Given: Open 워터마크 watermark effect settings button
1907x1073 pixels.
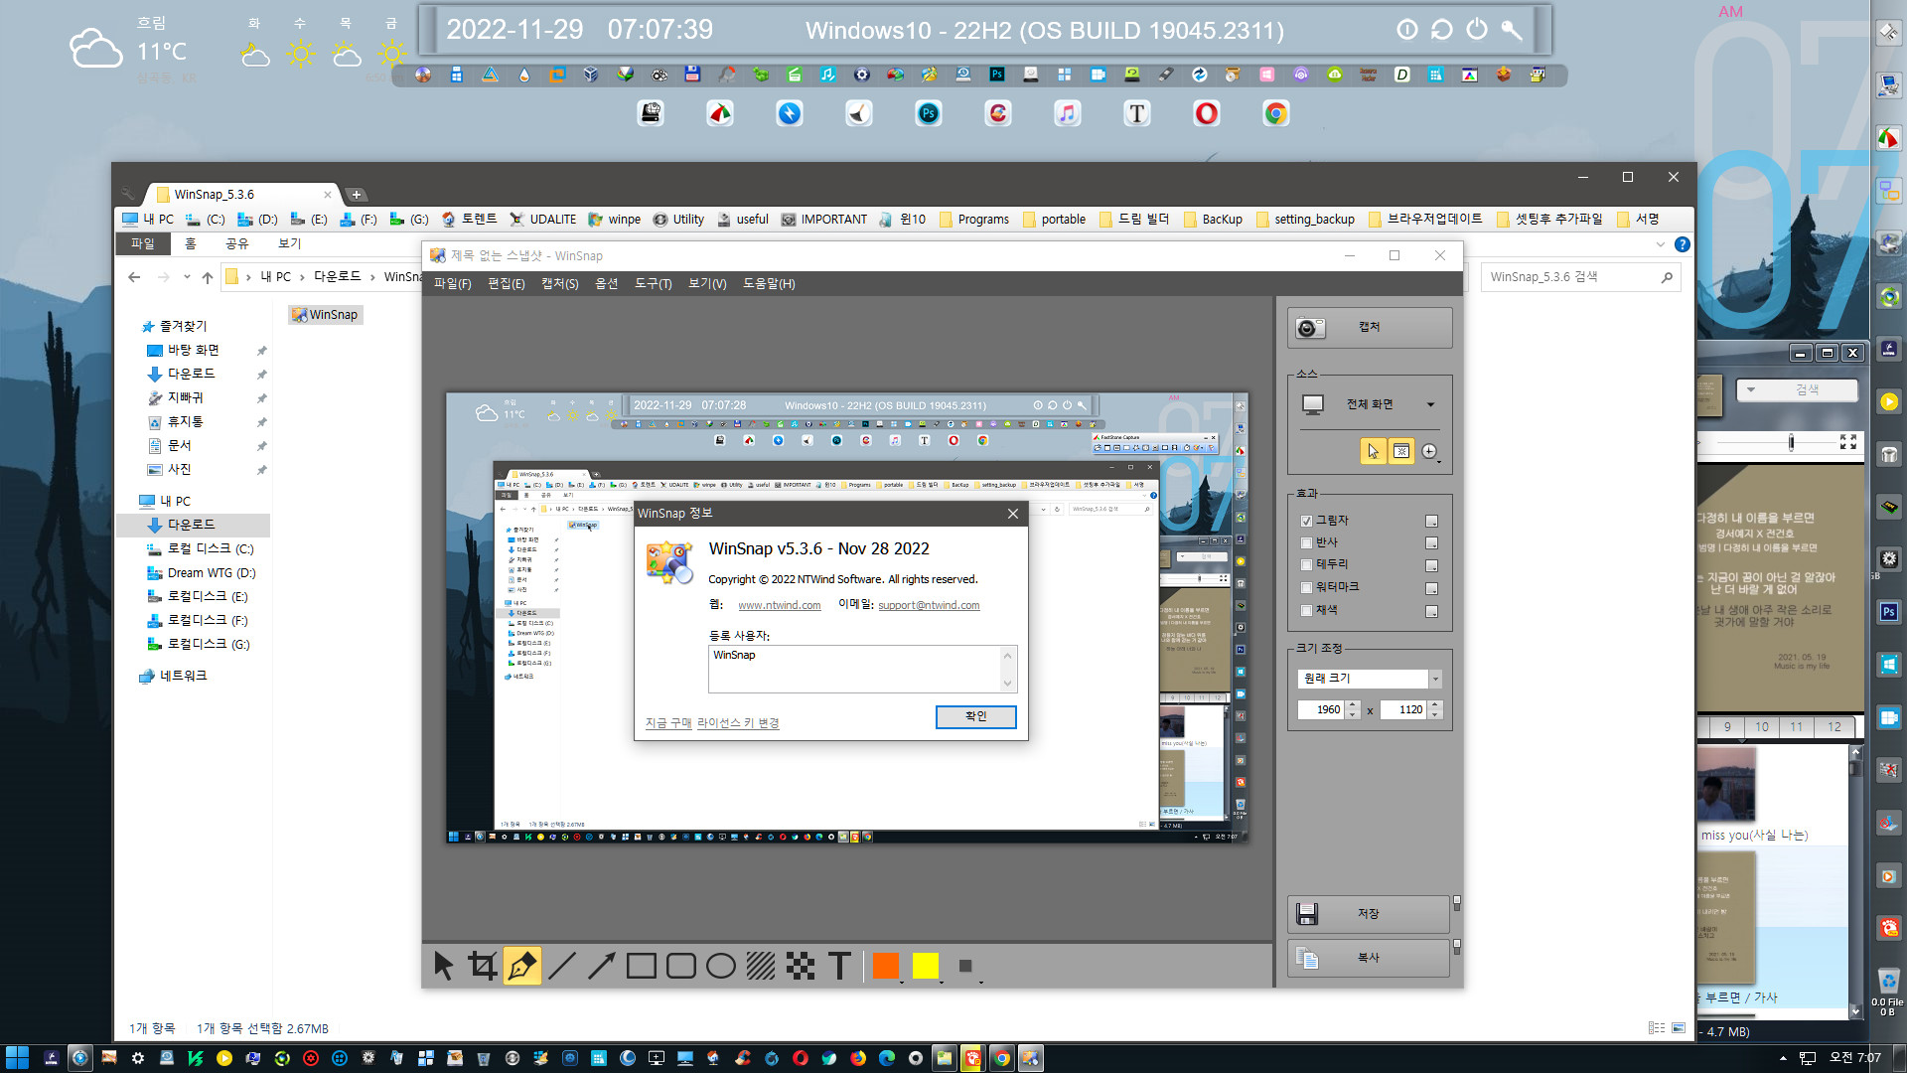Looking at the screenshot, I should pos(1431,588).
